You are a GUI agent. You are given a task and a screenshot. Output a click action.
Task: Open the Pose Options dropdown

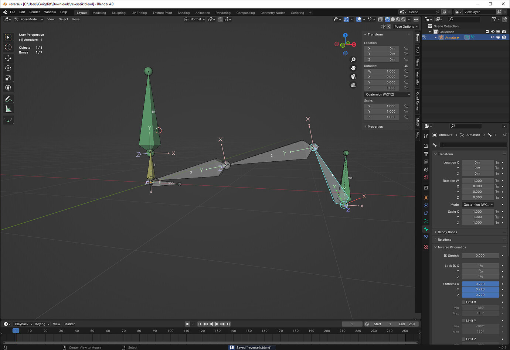tap(406, 27)
